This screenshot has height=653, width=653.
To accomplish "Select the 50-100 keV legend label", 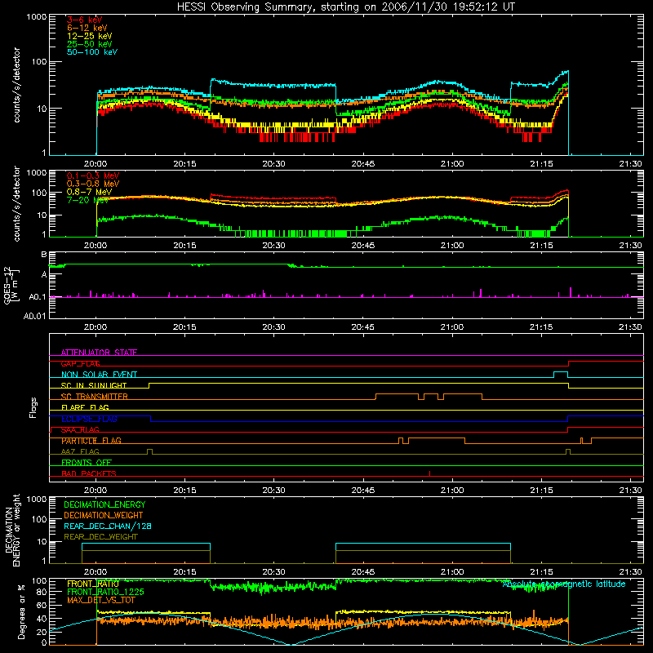I will pyautogui.click(x=92, y=52).
